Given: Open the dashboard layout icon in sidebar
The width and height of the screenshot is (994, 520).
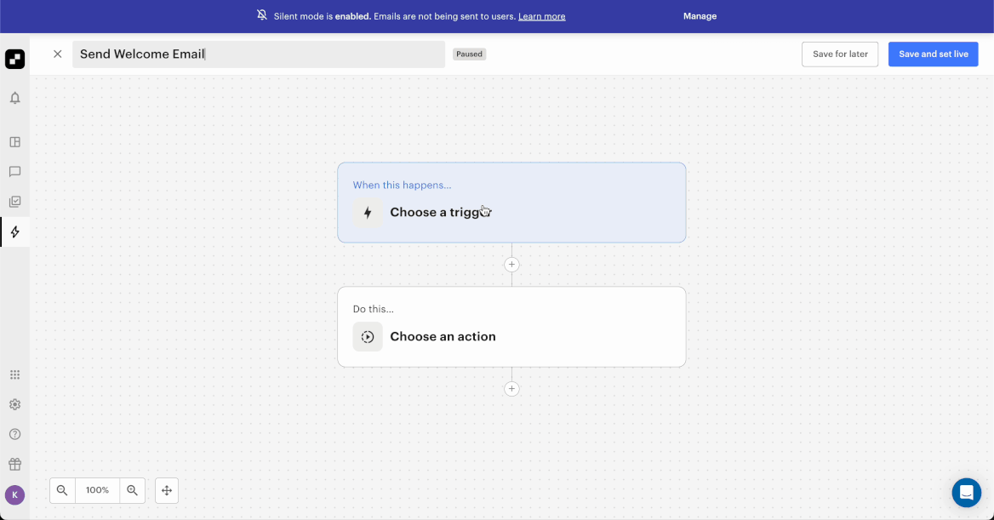Looking at the screenshot, I should [x=14, y=142].
